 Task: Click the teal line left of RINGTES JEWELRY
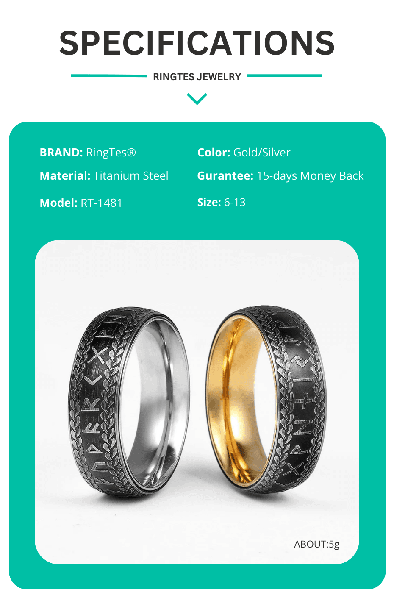coord(109,76)
